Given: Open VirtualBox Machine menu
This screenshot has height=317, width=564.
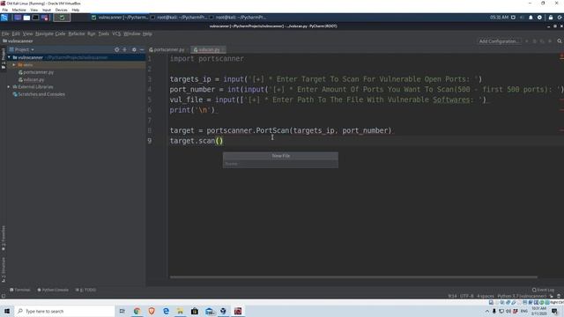Looking at the screenshot, I should pos(19,10).
